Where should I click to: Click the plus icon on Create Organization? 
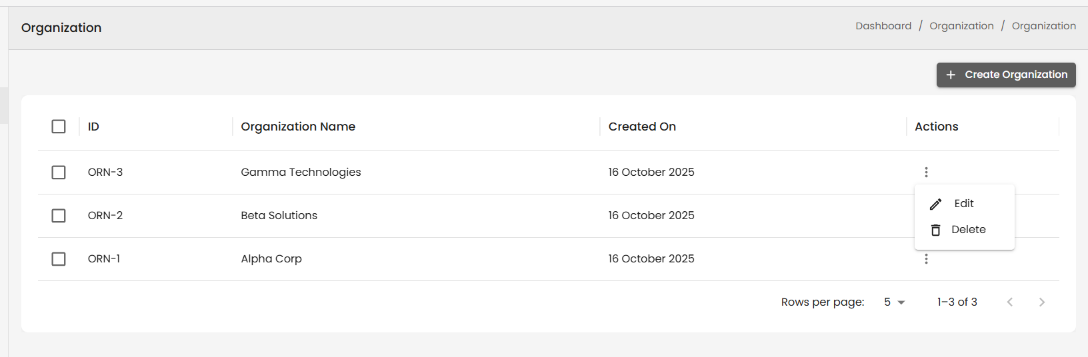(951, 75)
